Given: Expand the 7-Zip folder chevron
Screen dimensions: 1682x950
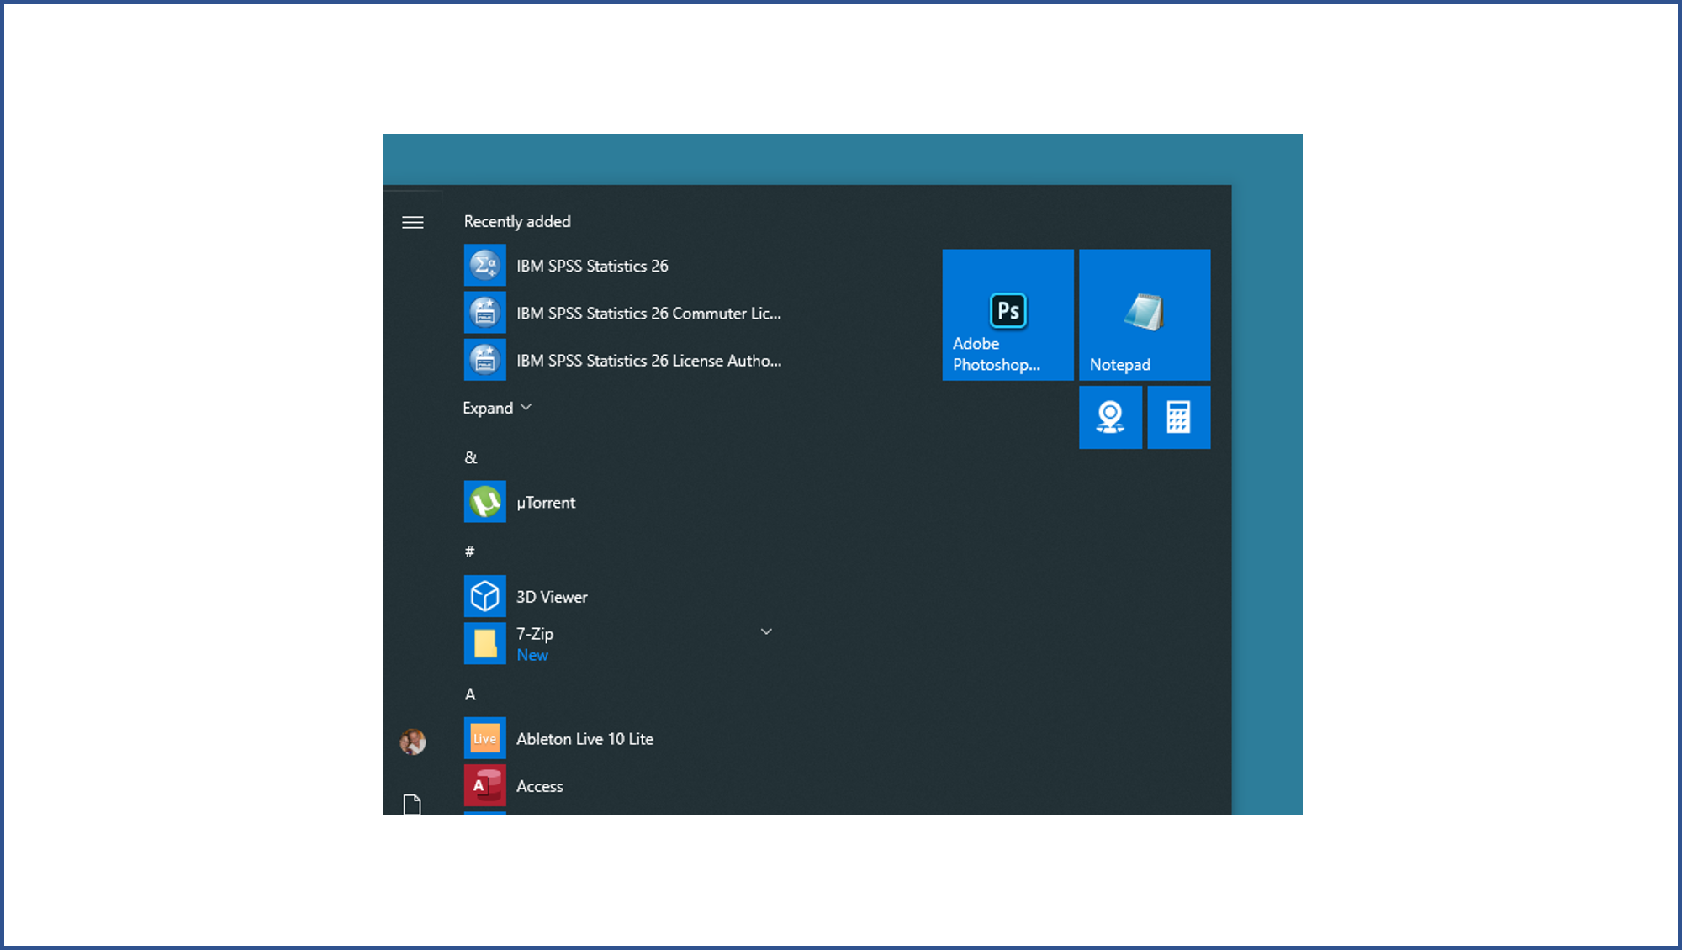Looking at the screenshot, I should 765,631.
